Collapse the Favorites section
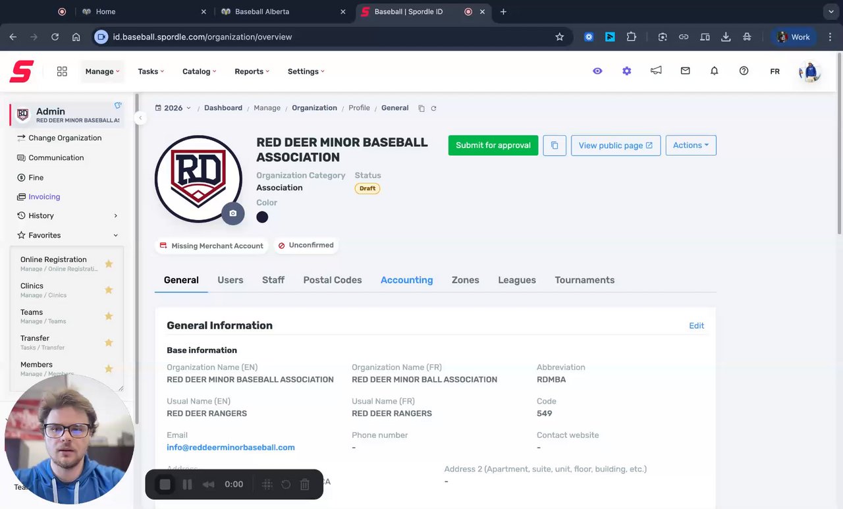 click(67, 235)
